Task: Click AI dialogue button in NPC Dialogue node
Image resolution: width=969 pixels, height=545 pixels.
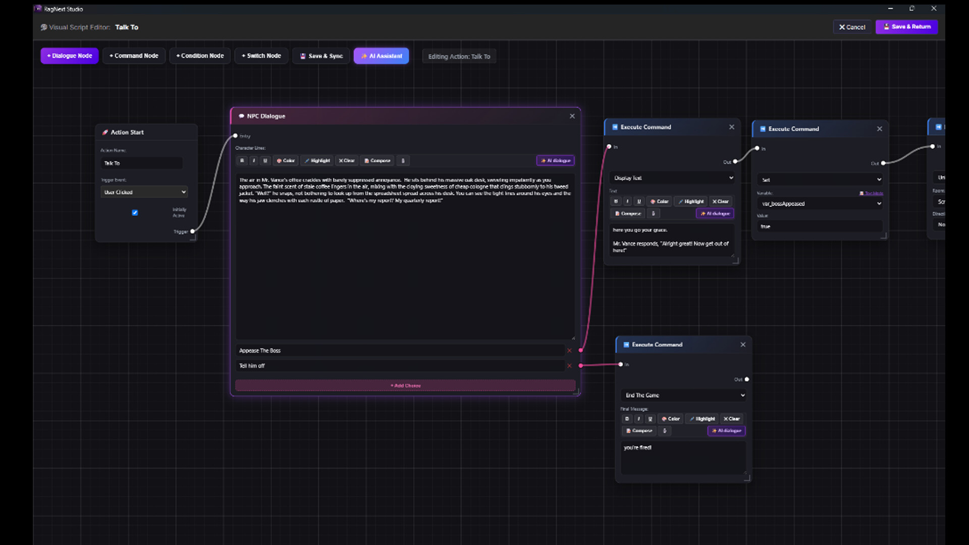Action: point(555,160)
